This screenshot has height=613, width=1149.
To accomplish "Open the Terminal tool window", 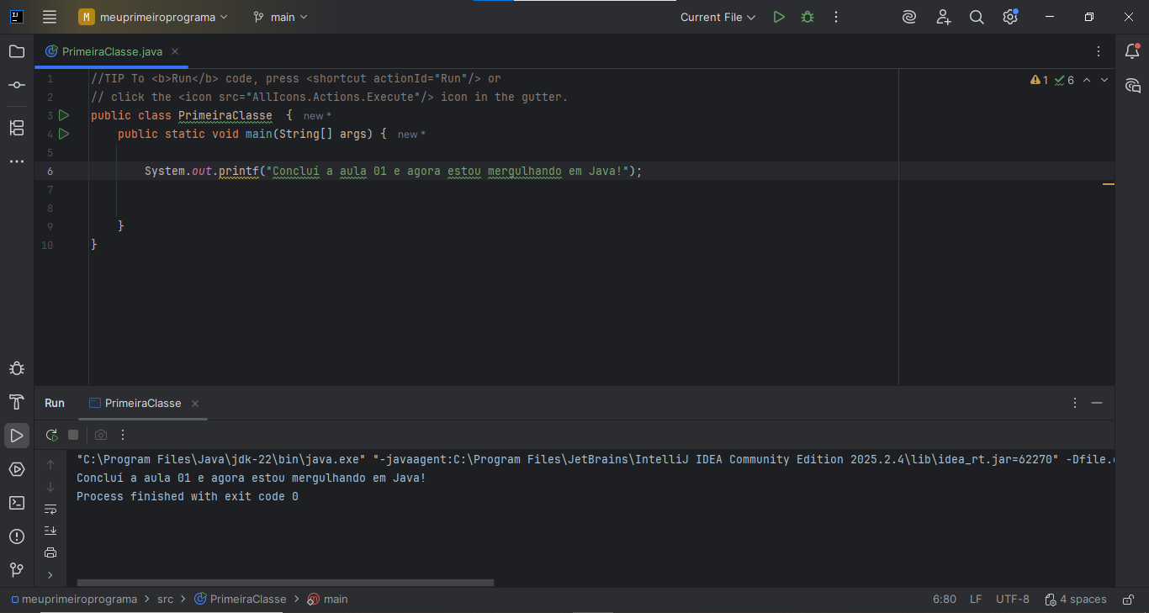I will click(17, 503).
